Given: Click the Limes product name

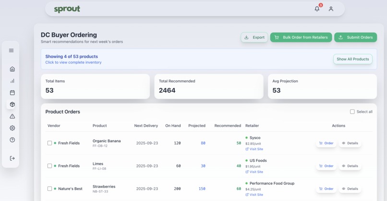Looking at the screenshot, I should 98,164.
